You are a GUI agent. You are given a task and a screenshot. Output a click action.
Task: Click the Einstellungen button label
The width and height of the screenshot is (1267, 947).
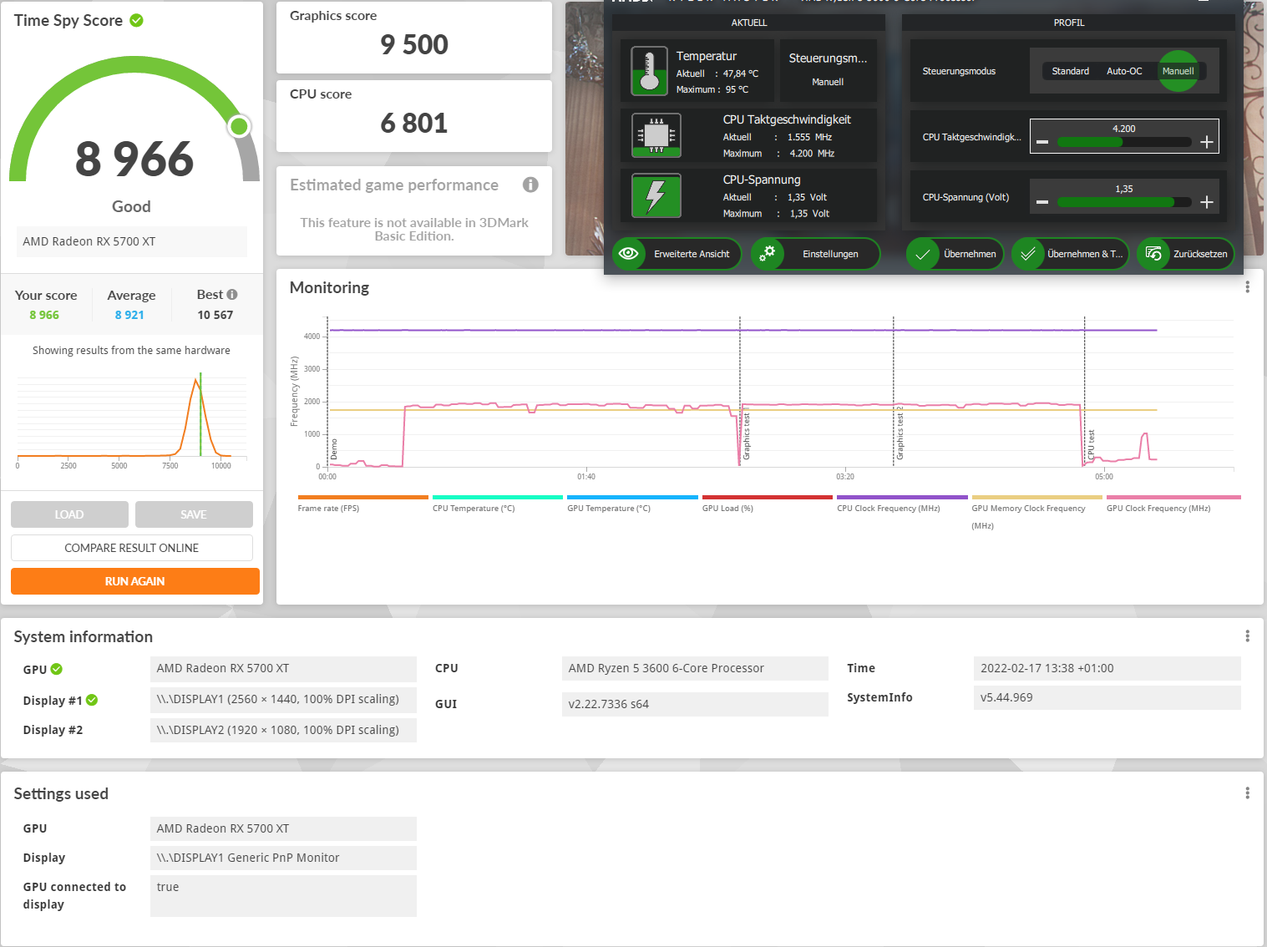click(830, 254)
